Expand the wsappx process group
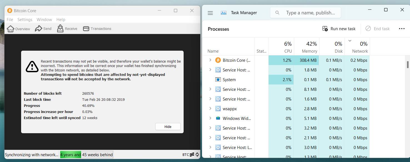 (210, 109)
